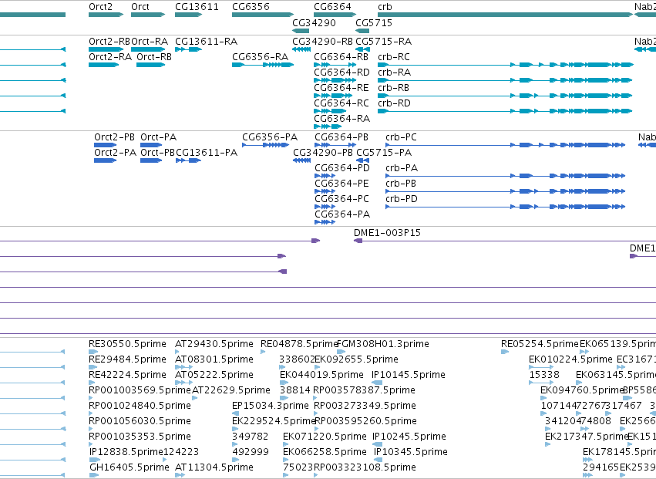The image size is (656, 479).
Task: Select transcript Orct-RA
Action: pos(150,42)
